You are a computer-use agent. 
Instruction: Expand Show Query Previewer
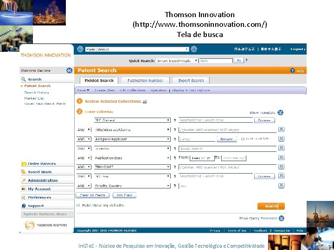(x=282, y=218)
